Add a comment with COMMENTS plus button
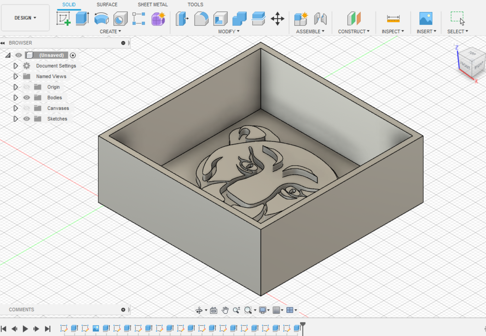The height and width of the screenshot is (336, 486). [123, 310]
